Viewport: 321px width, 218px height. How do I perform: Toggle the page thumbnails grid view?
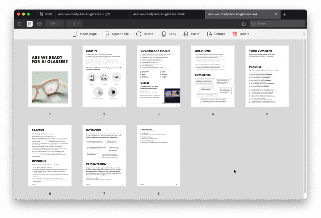(30, 24)
